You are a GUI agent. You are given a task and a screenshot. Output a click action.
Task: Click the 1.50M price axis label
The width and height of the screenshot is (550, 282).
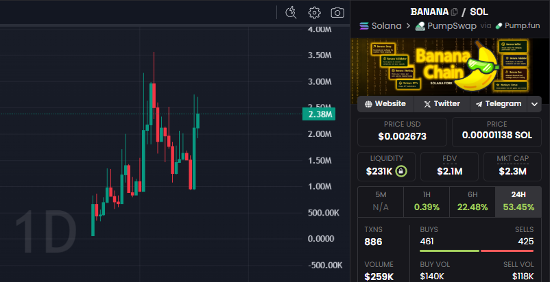point(320,161)
